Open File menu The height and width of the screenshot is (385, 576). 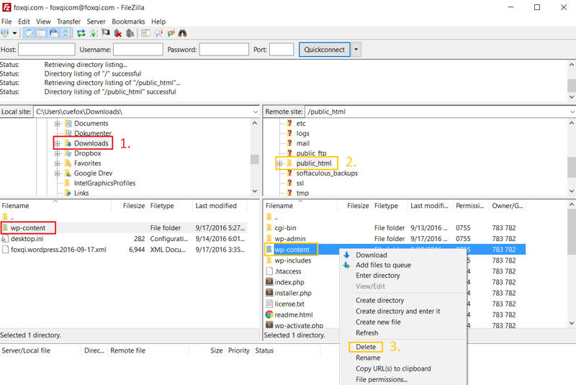click(x=6, y=22)
